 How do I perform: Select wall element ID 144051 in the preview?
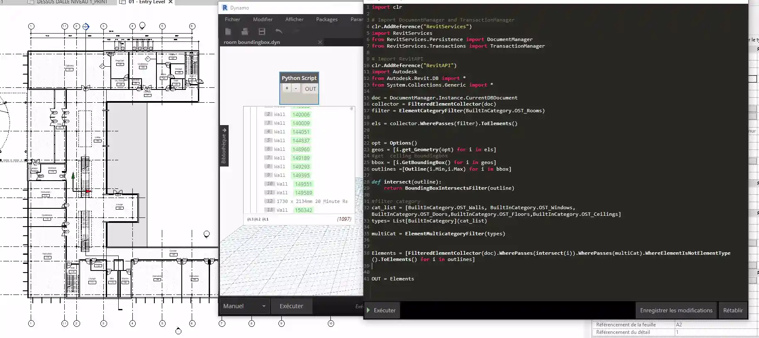pyautogui.click(x=301, y=132)
